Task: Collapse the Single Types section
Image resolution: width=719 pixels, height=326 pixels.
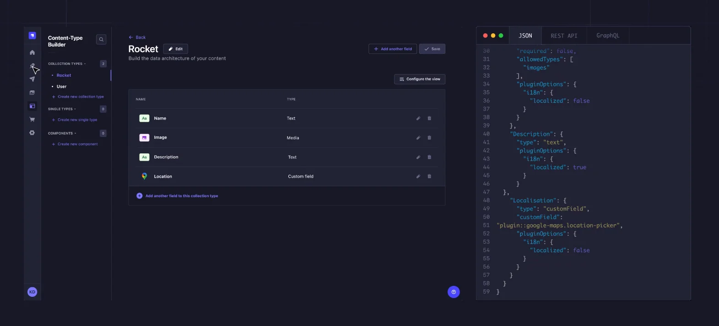Action: 62,109
